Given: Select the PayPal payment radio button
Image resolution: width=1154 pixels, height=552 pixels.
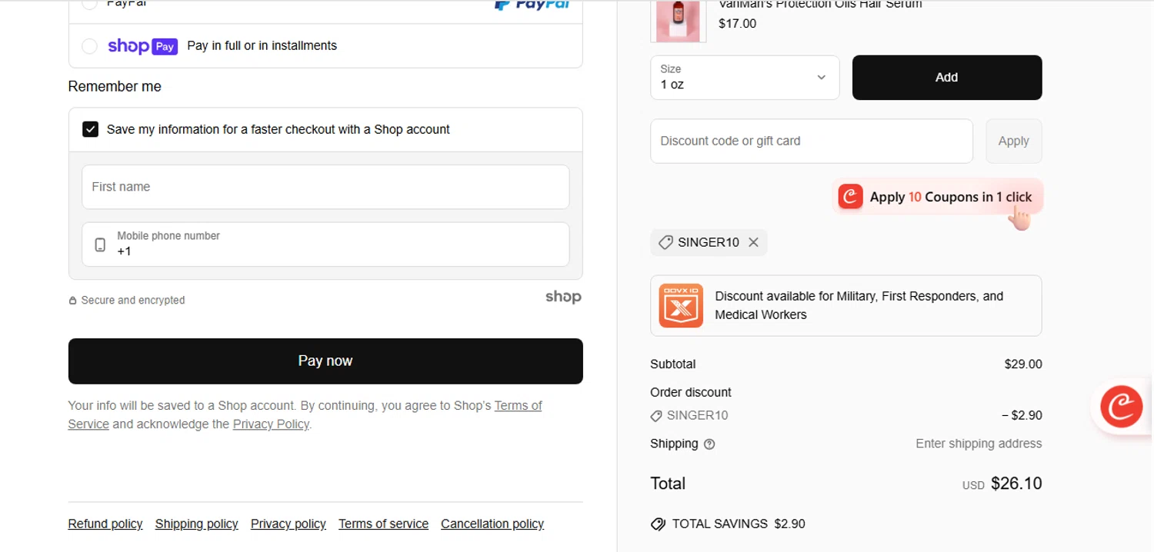Looking at the screenshot, I should click(89, 4).
